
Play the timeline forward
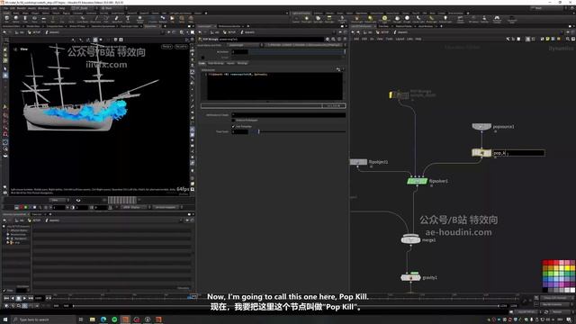point(24,298)
